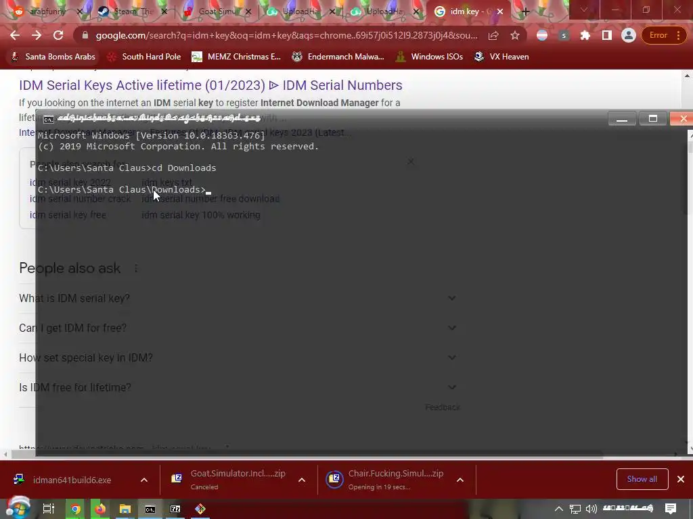Click the address bar URL field

[286, 35]
